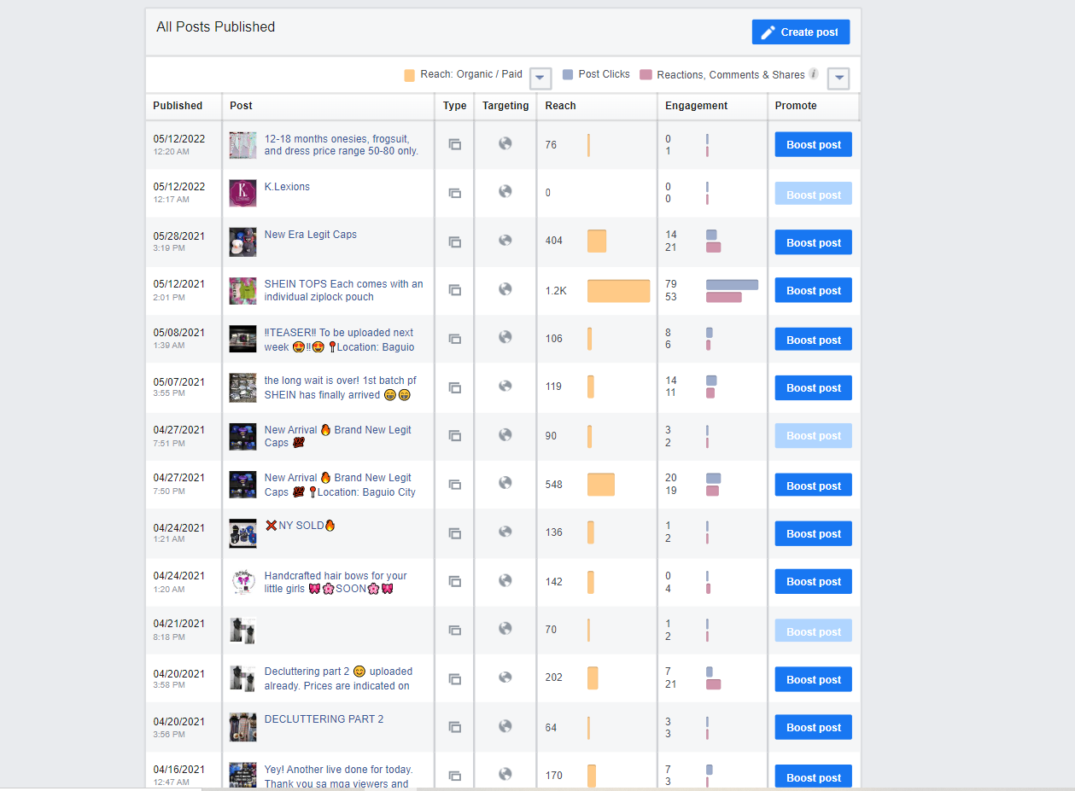The image size is (1075, 791).
Task: Open thumbnail of the 04/21/2021 untitled post
Action: [x=243, y=631]
